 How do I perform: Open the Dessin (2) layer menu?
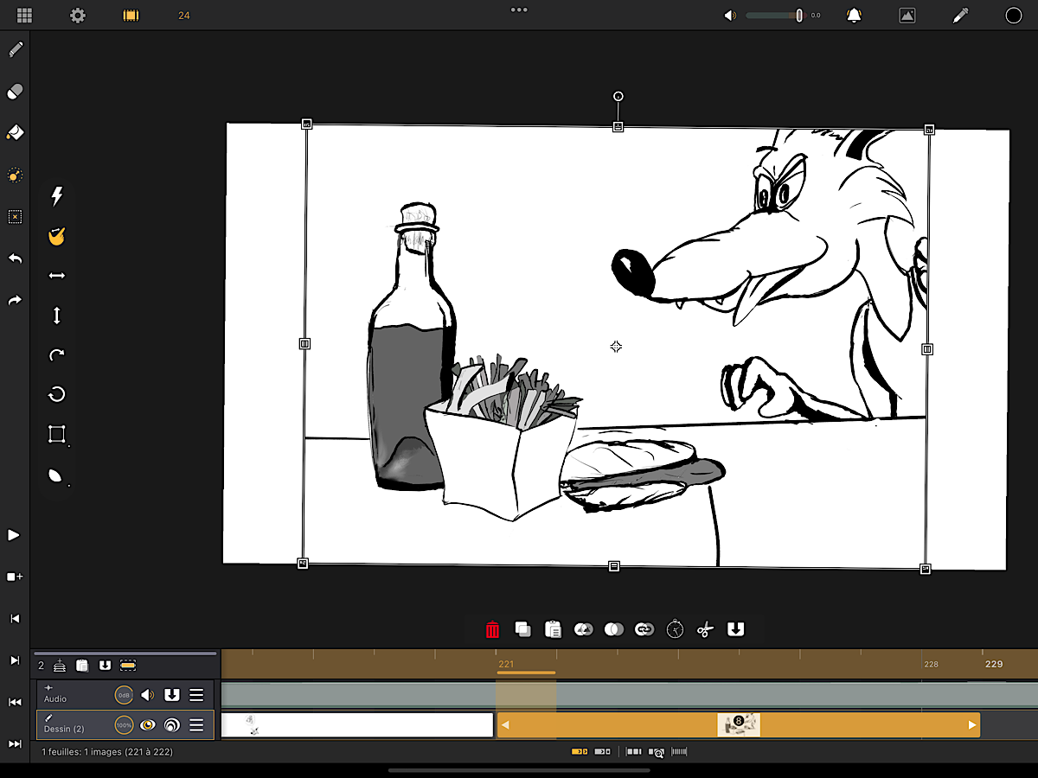point(196,725)
